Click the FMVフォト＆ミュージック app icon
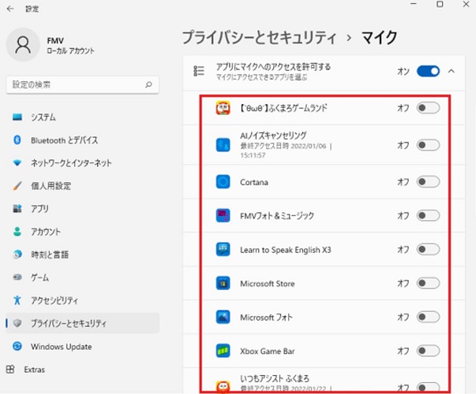The width and height of the screenshot is (476, 394). 223,216
